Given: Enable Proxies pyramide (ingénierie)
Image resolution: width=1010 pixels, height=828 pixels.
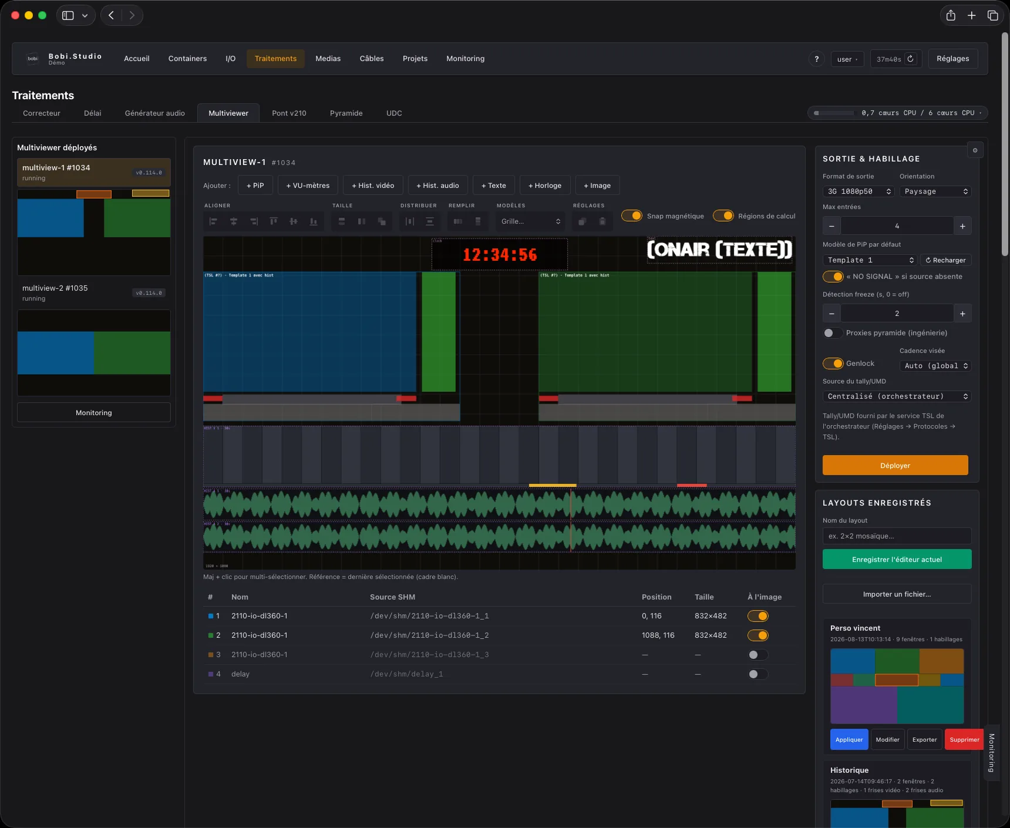Looking at the screenshot, I should (x=833, y=333).
